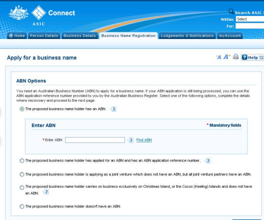
Task: Click the Search ASIC magnifier icon
Action: 231,11
